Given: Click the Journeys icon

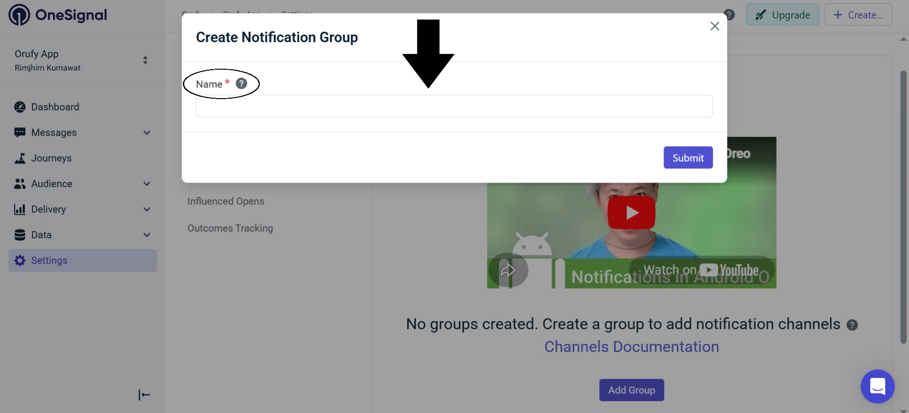Looking at the screenshot, I should 20,158.
